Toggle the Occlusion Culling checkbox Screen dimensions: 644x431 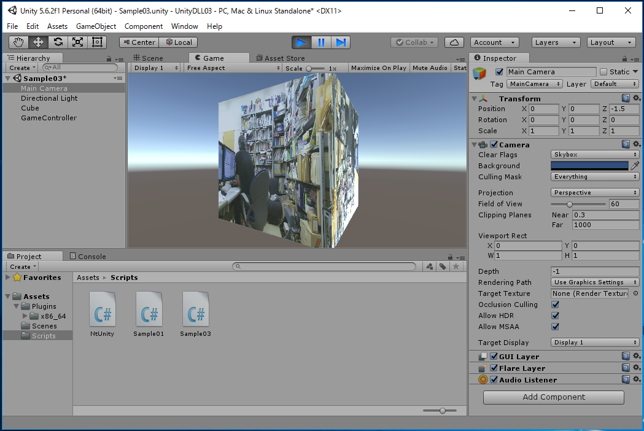555,305
